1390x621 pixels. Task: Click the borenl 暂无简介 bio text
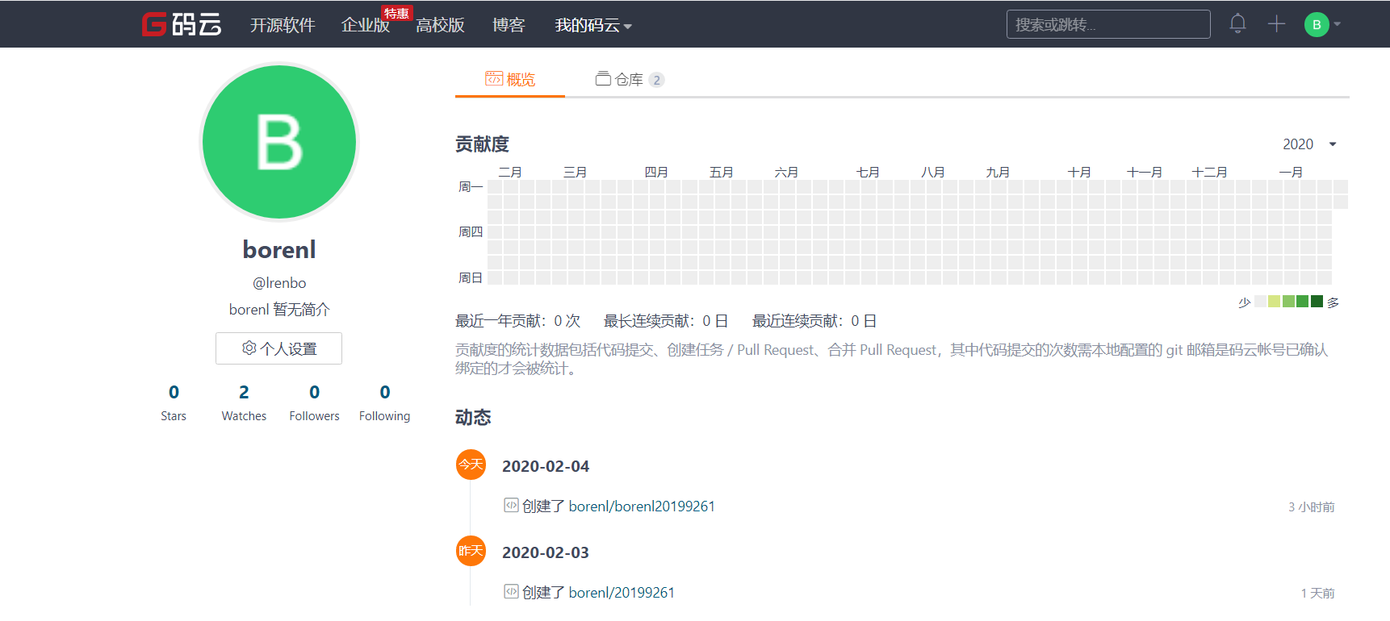(279, 310)
